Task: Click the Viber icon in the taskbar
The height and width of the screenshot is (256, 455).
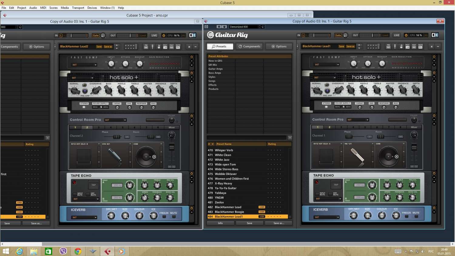Action: tap(63, 251)
